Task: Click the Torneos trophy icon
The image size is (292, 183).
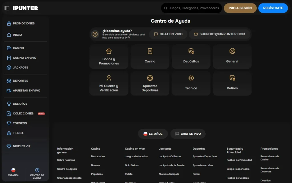Action: 9,123
